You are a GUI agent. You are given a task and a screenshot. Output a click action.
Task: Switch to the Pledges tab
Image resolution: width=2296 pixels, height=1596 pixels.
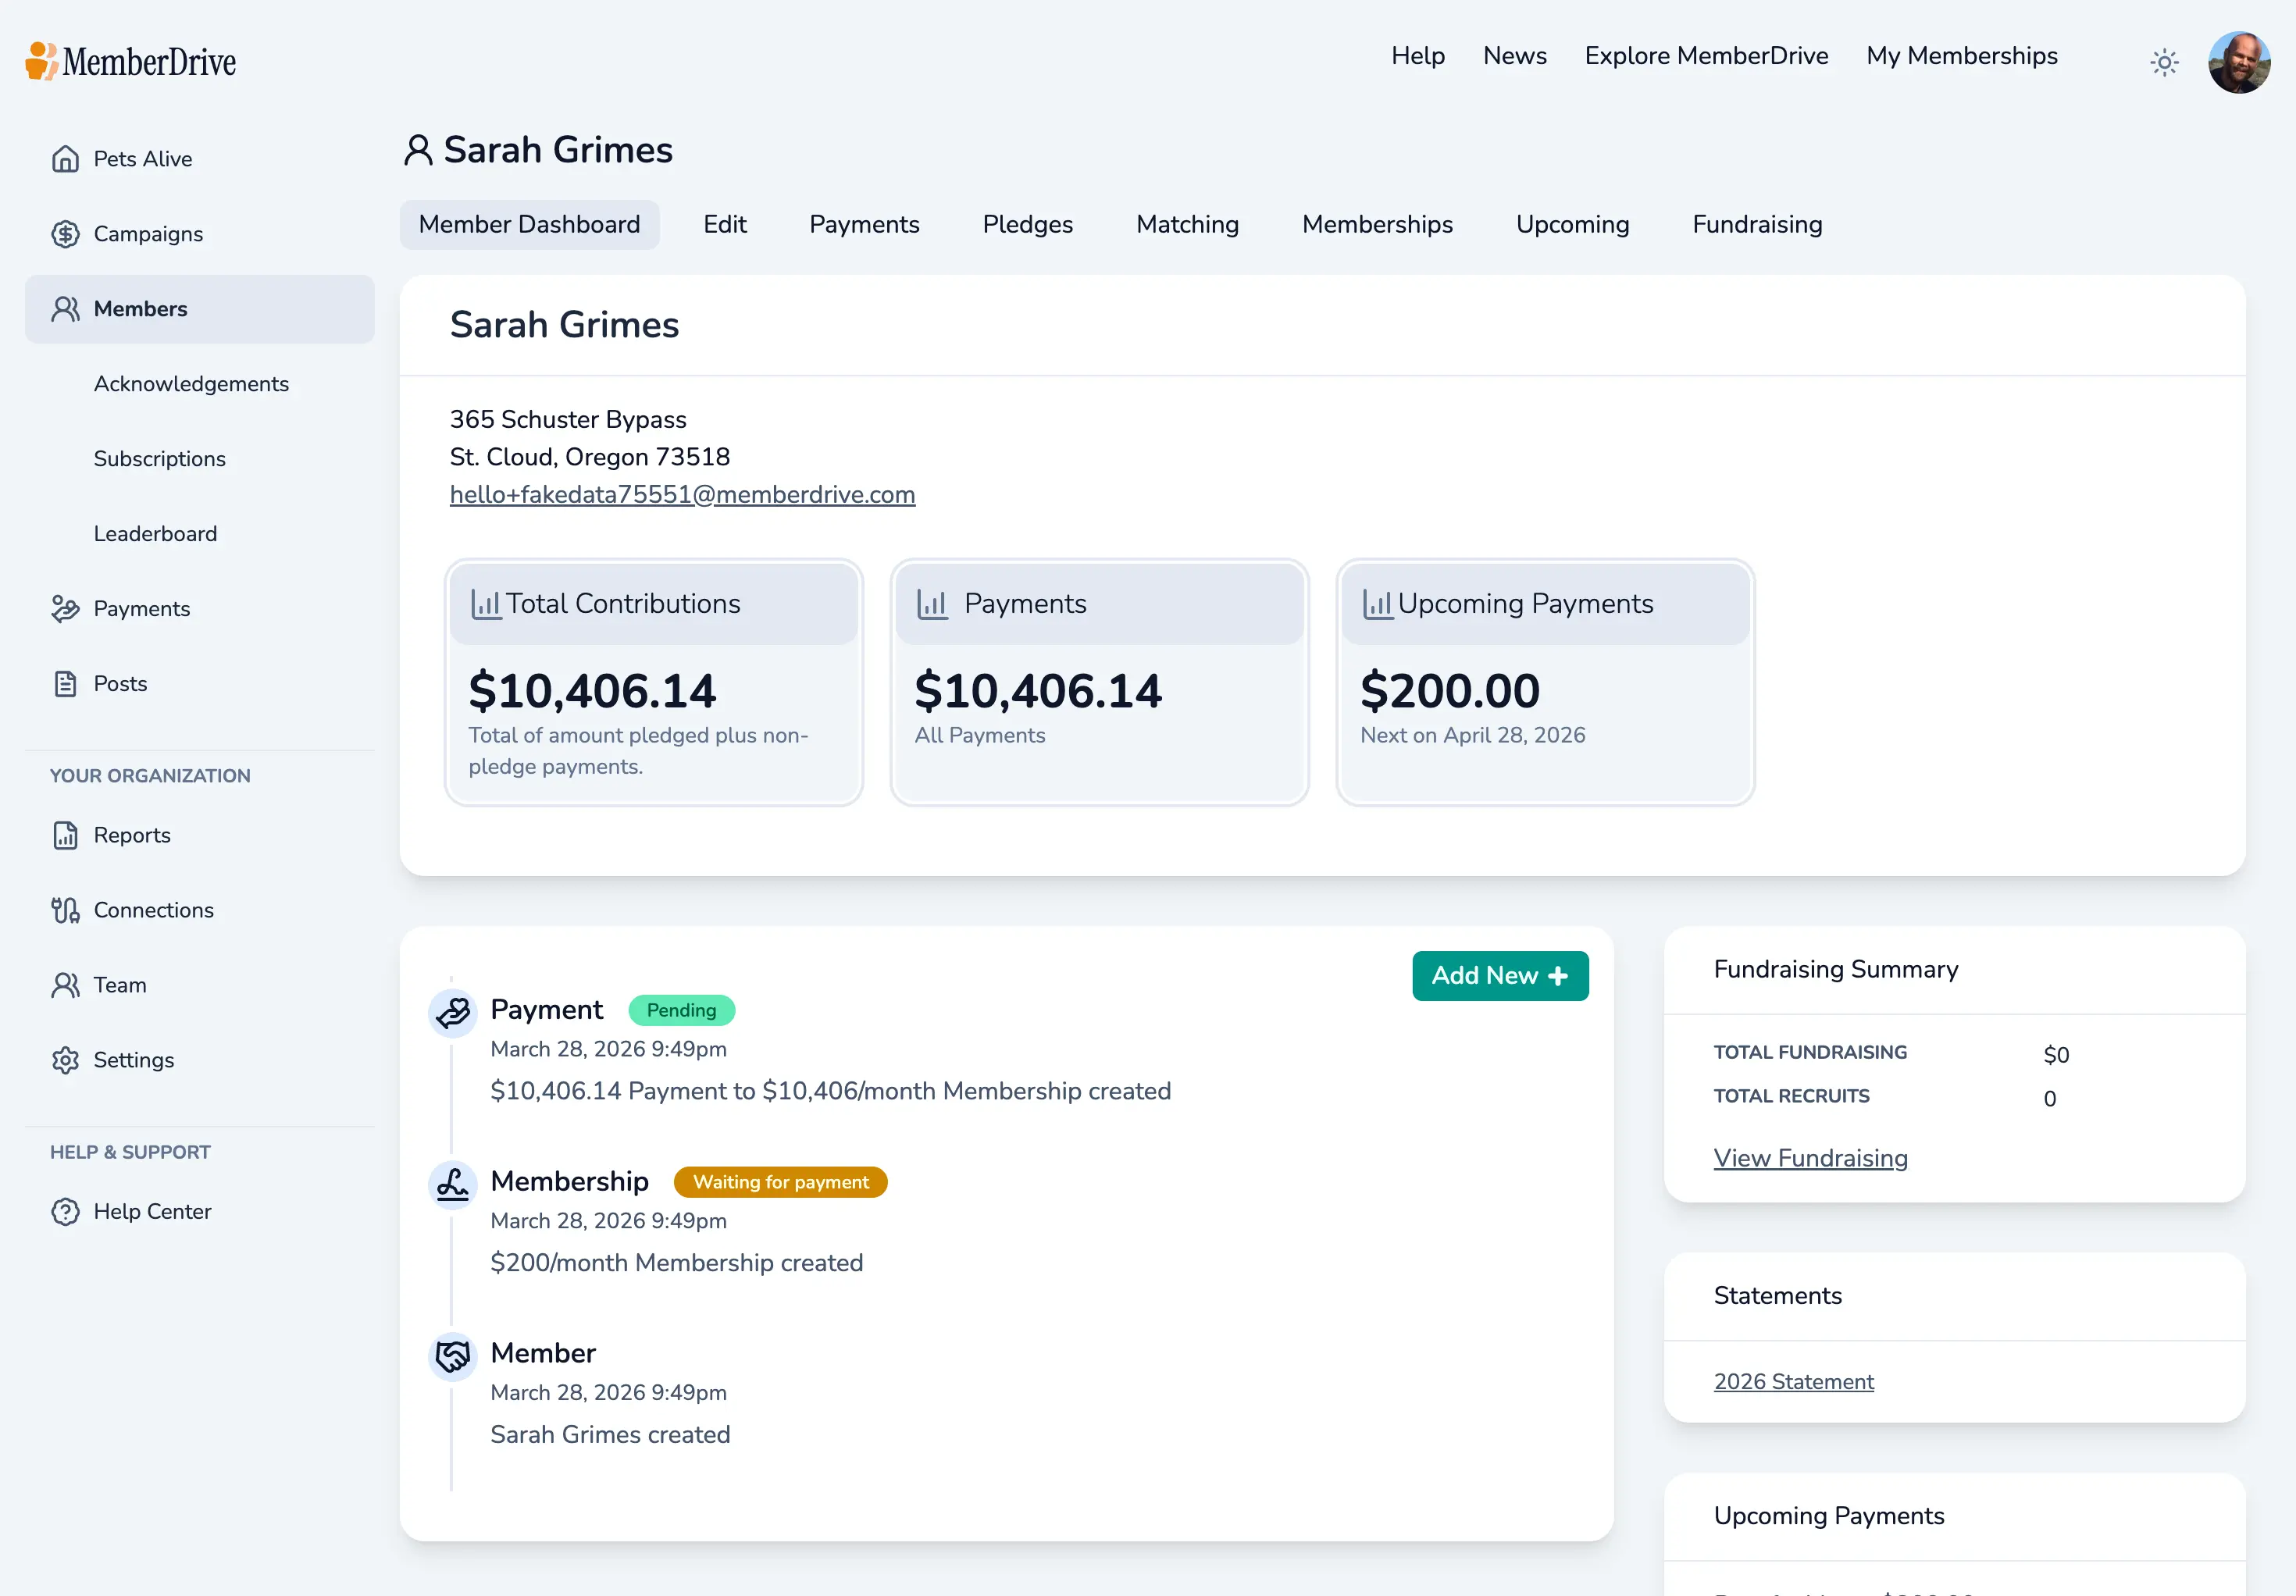[x=1027, y=224]
